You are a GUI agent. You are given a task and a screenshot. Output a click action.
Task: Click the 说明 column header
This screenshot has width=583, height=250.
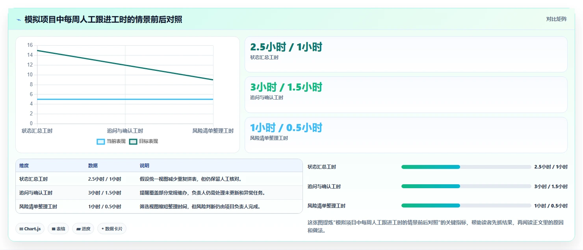pos(145,166)
